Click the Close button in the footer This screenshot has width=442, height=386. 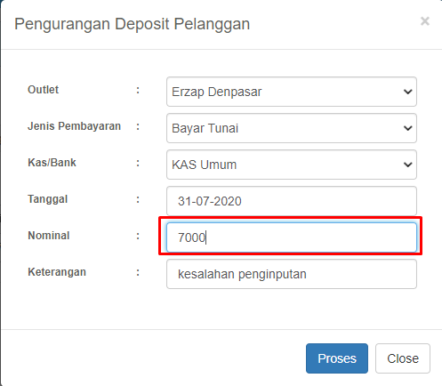point(403,358)
